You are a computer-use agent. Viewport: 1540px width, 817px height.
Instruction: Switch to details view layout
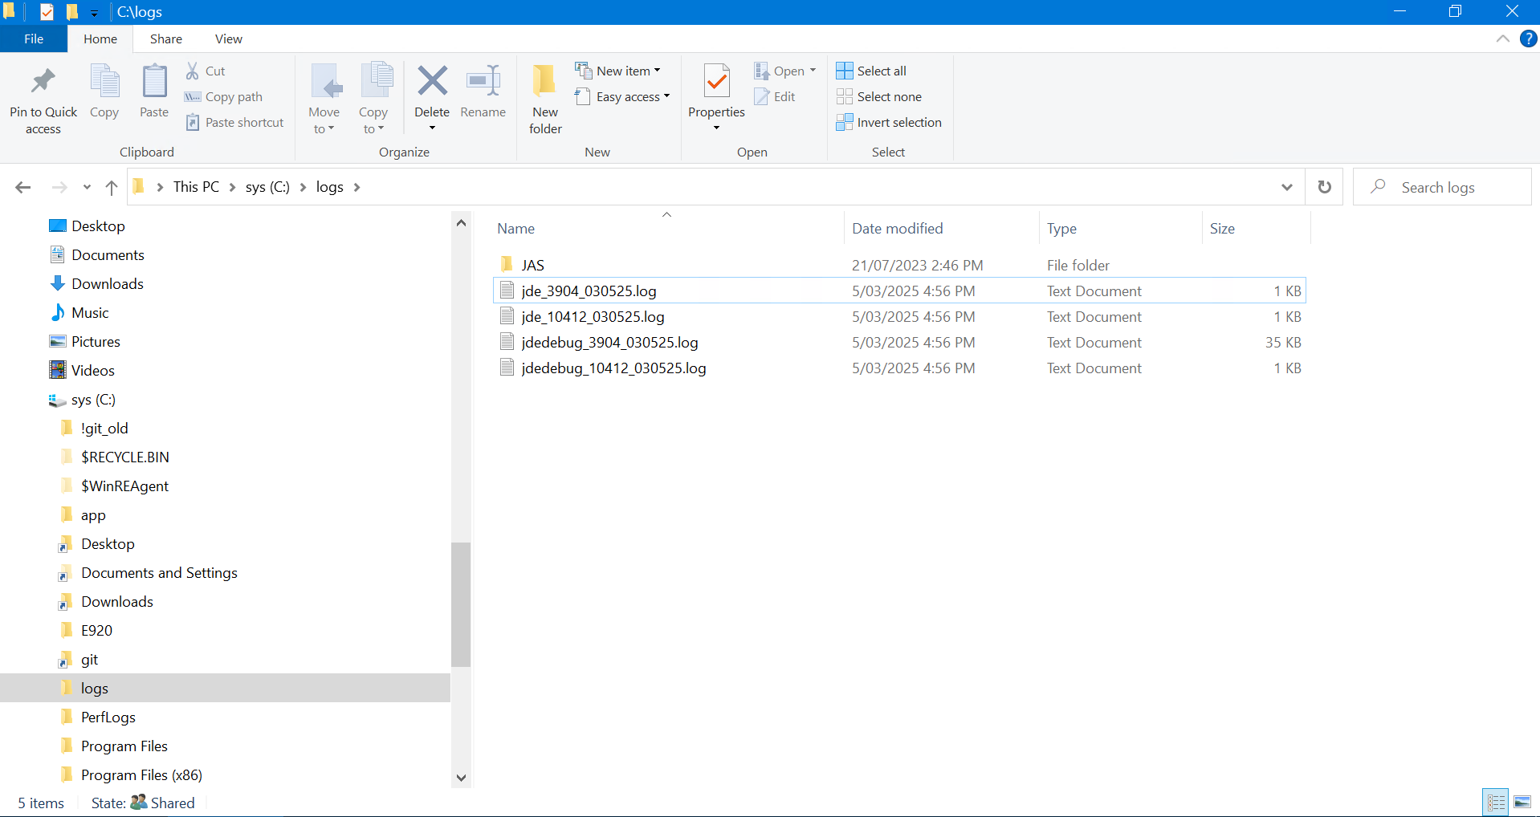1496,802
